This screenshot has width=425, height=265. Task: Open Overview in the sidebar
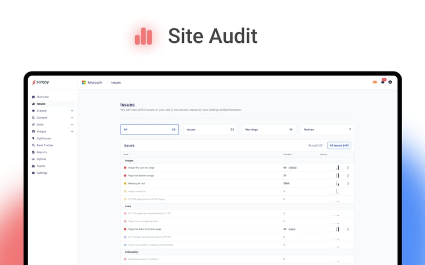pos(42,97)
